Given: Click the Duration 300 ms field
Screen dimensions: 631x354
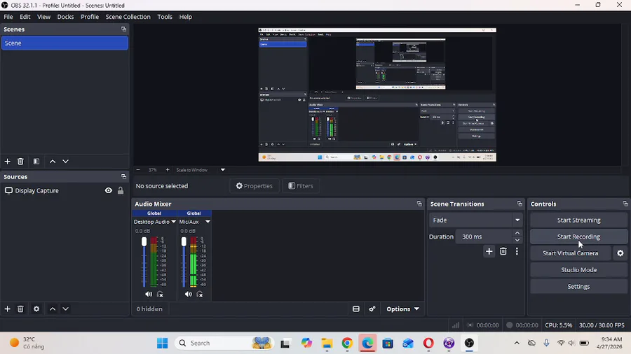Looking at the screenshot, I should [x=484, y=236].
